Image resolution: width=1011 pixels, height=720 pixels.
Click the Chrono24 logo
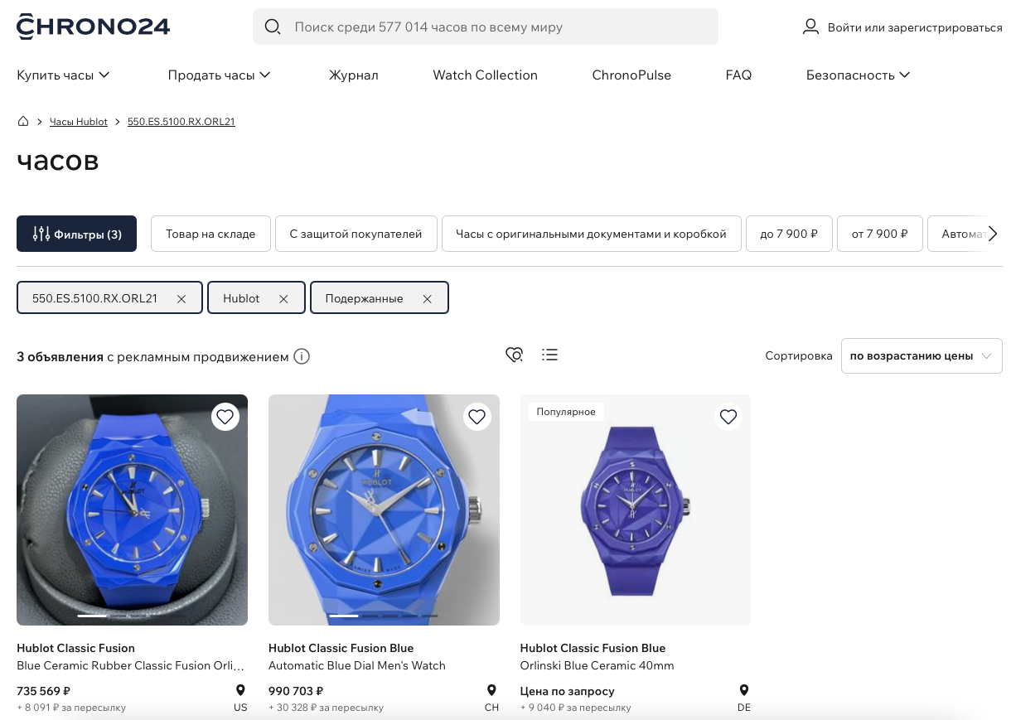coord(93,27)
